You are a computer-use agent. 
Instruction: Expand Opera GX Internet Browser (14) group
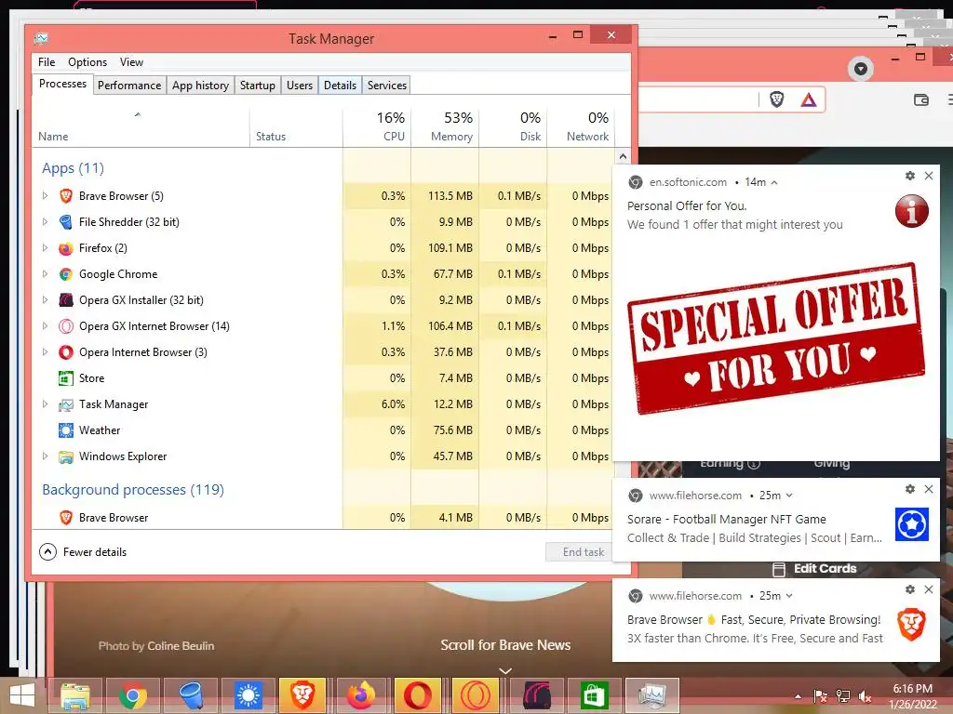pos(45,326)
